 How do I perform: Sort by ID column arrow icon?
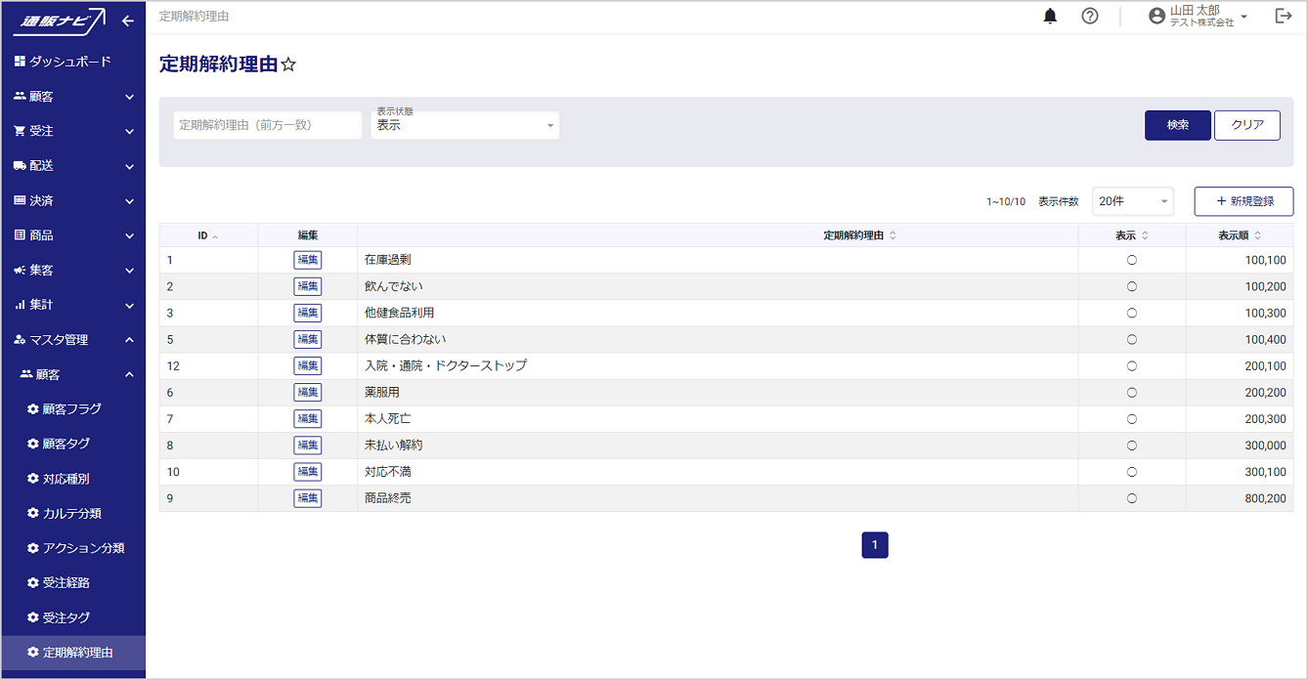[x=215, y=236]
